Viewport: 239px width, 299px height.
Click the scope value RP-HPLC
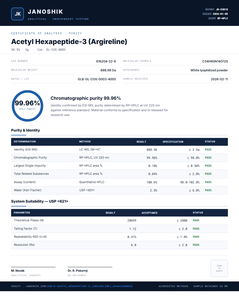click(x=222, y=18)
